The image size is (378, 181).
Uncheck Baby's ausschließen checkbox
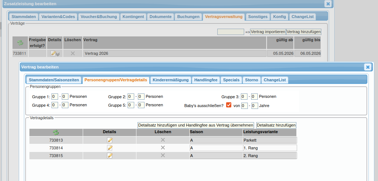pos(229,105)
